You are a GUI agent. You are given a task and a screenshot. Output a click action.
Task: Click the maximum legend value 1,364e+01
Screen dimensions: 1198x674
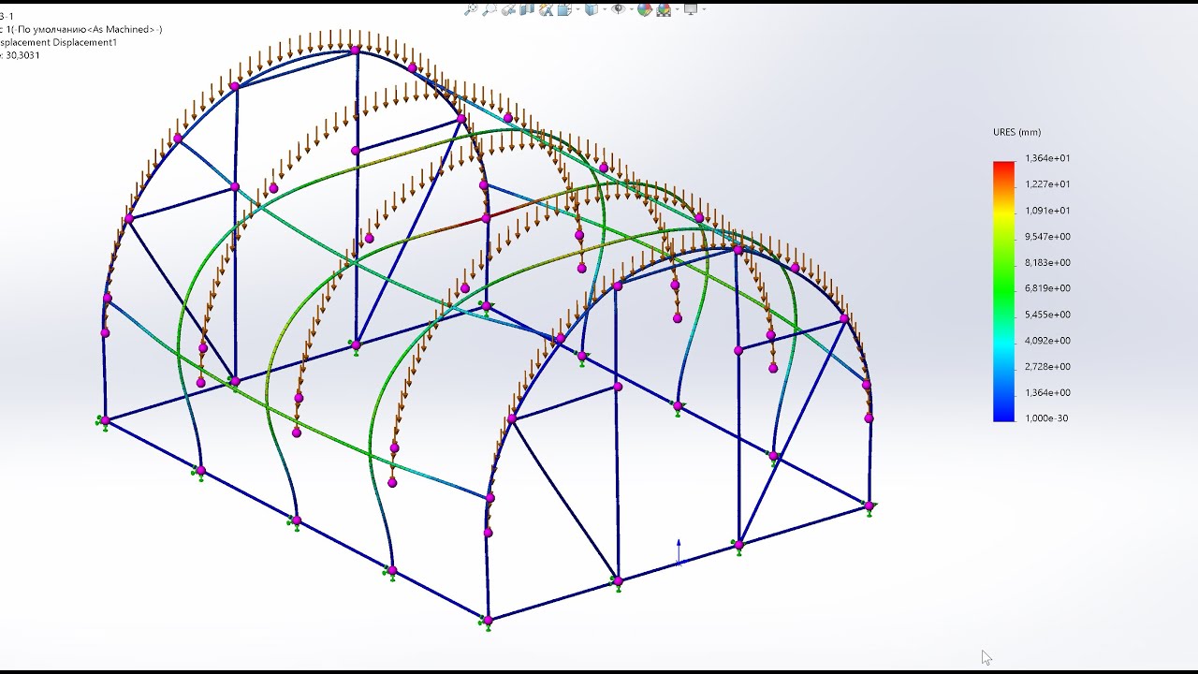(x=1047, y=158)
